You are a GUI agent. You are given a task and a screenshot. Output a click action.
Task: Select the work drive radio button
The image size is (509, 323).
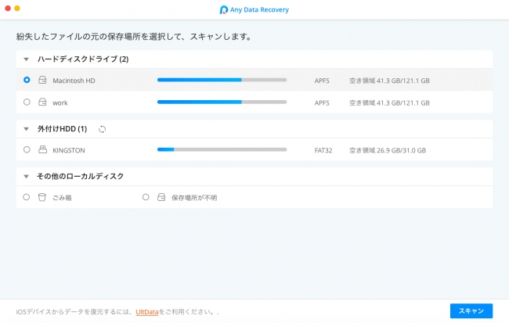tap(27, 102)
